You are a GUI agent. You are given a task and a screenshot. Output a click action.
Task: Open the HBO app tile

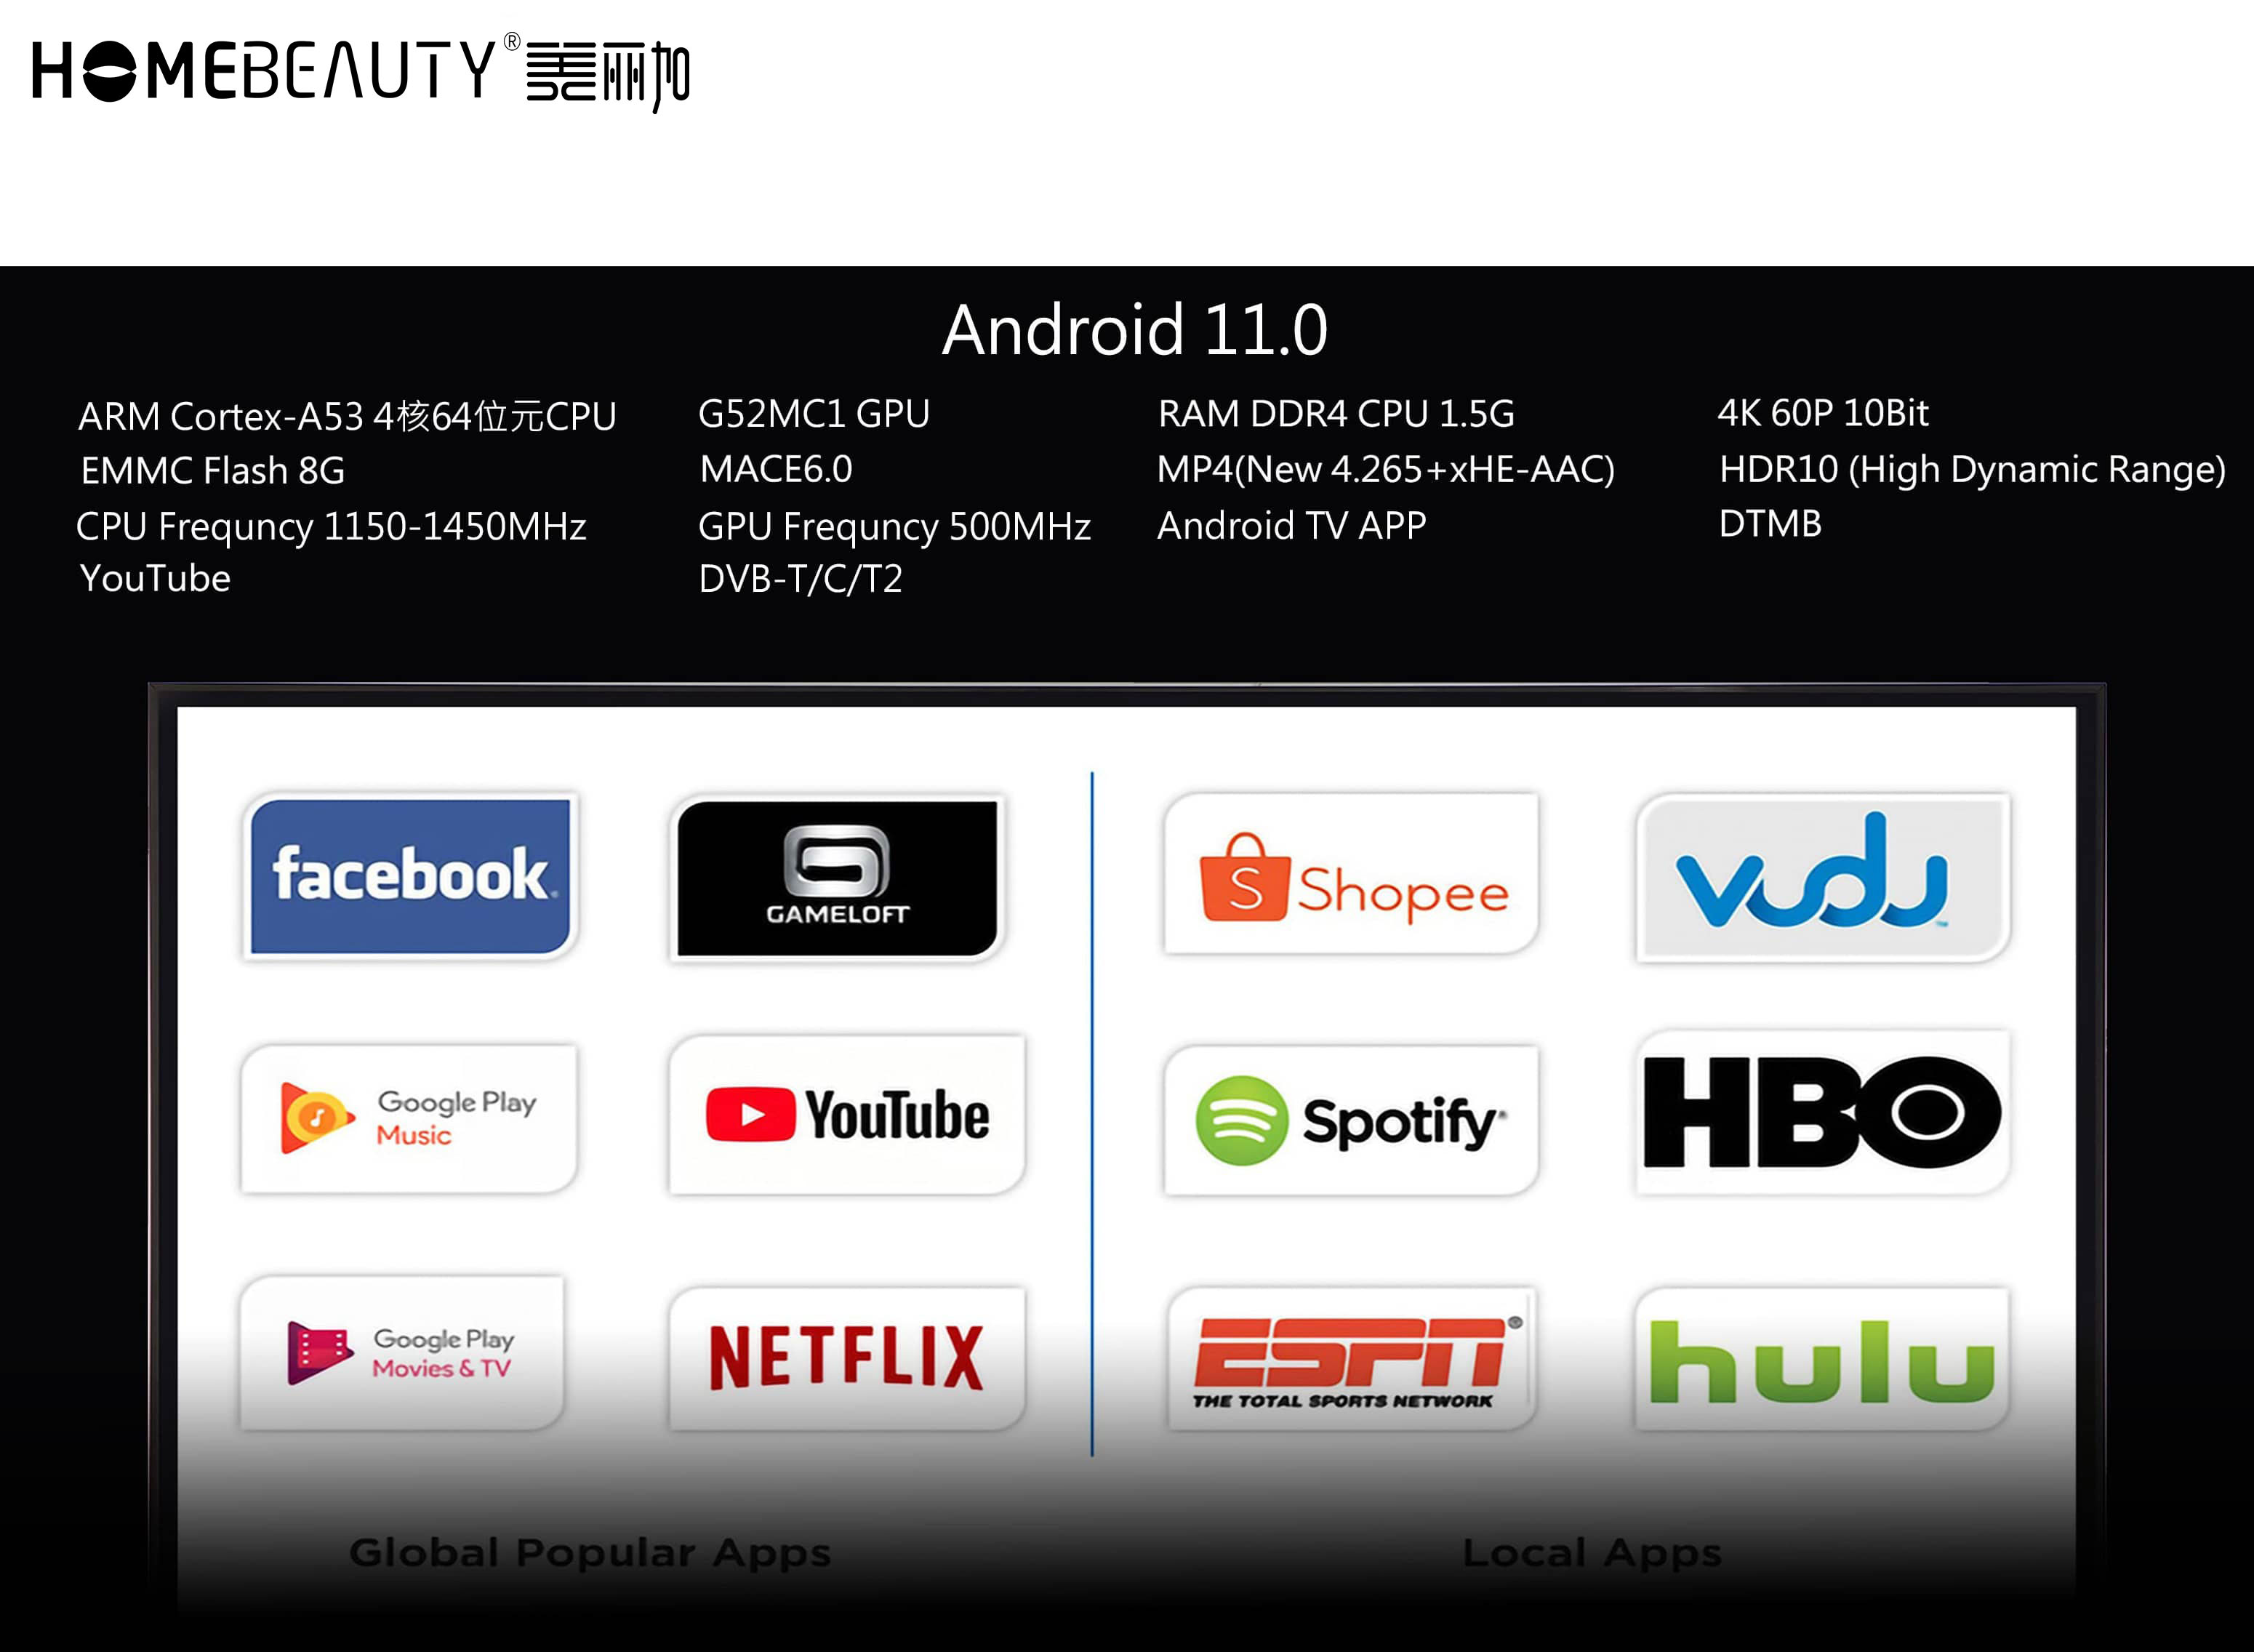click(1822, 1112)
